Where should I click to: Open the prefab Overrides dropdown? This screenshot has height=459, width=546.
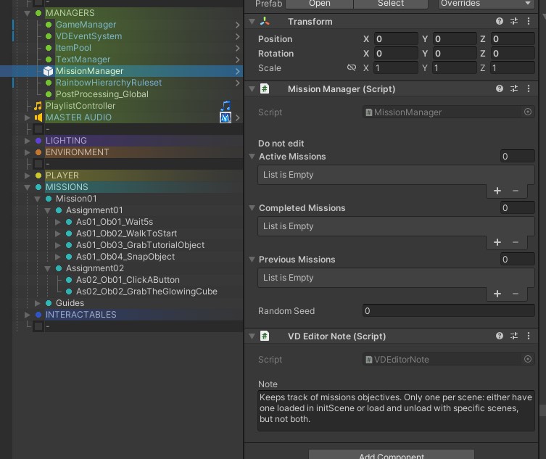(486, 4)
